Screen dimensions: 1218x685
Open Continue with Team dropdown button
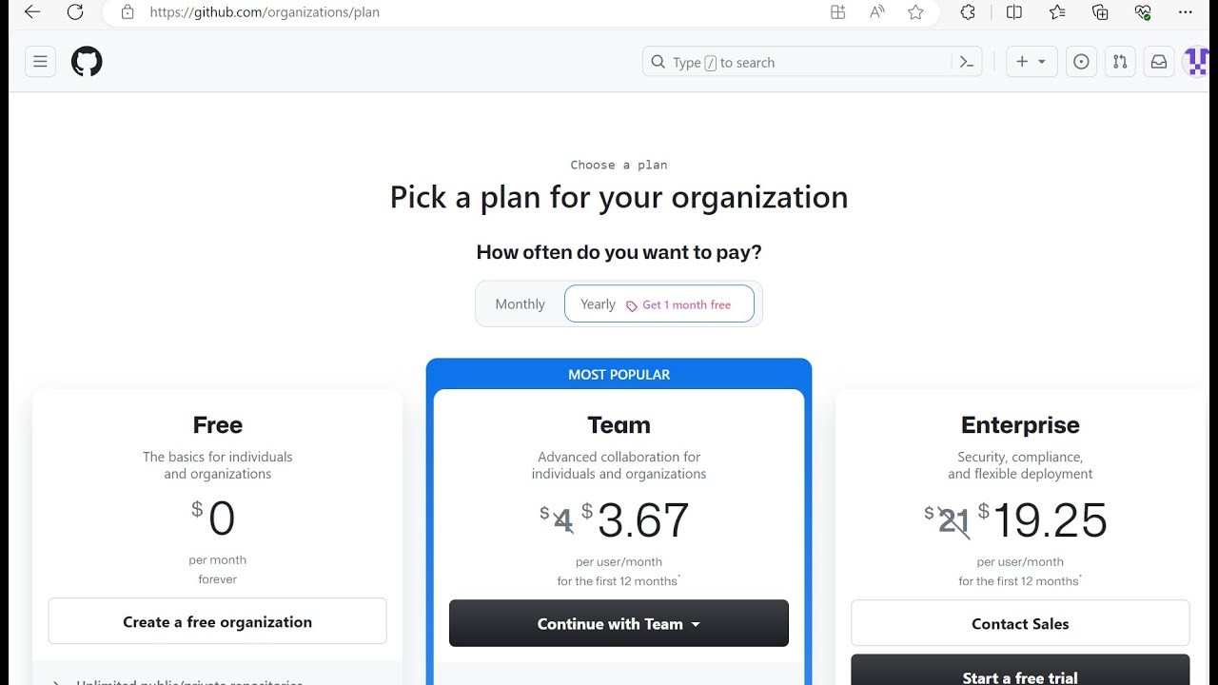619,623
